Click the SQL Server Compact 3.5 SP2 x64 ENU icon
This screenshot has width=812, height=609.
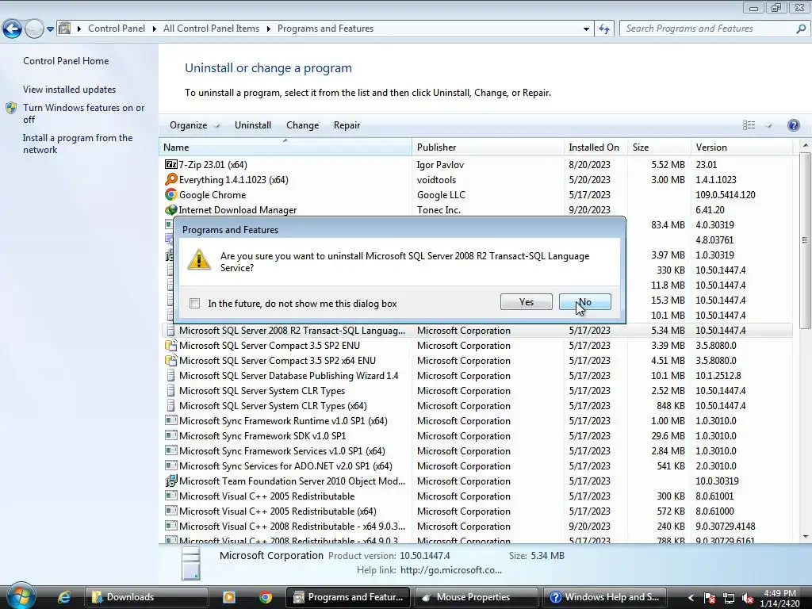point(171,360)
